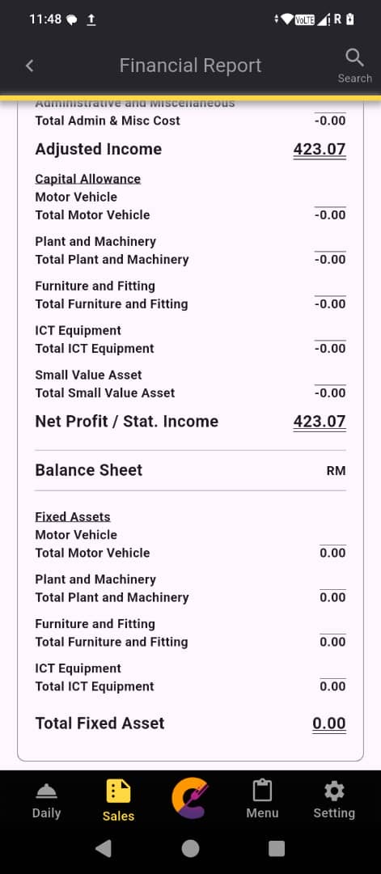
Task: Click the Capital Allowance heading
Action: tap(88, 179)
